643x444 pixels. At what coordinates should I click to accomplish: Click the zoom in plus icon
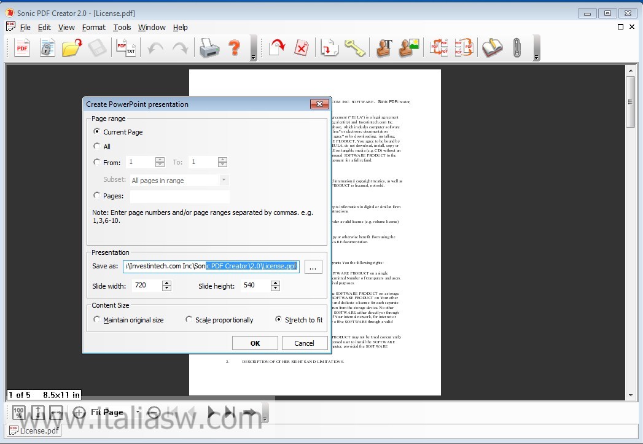point(79,412)
